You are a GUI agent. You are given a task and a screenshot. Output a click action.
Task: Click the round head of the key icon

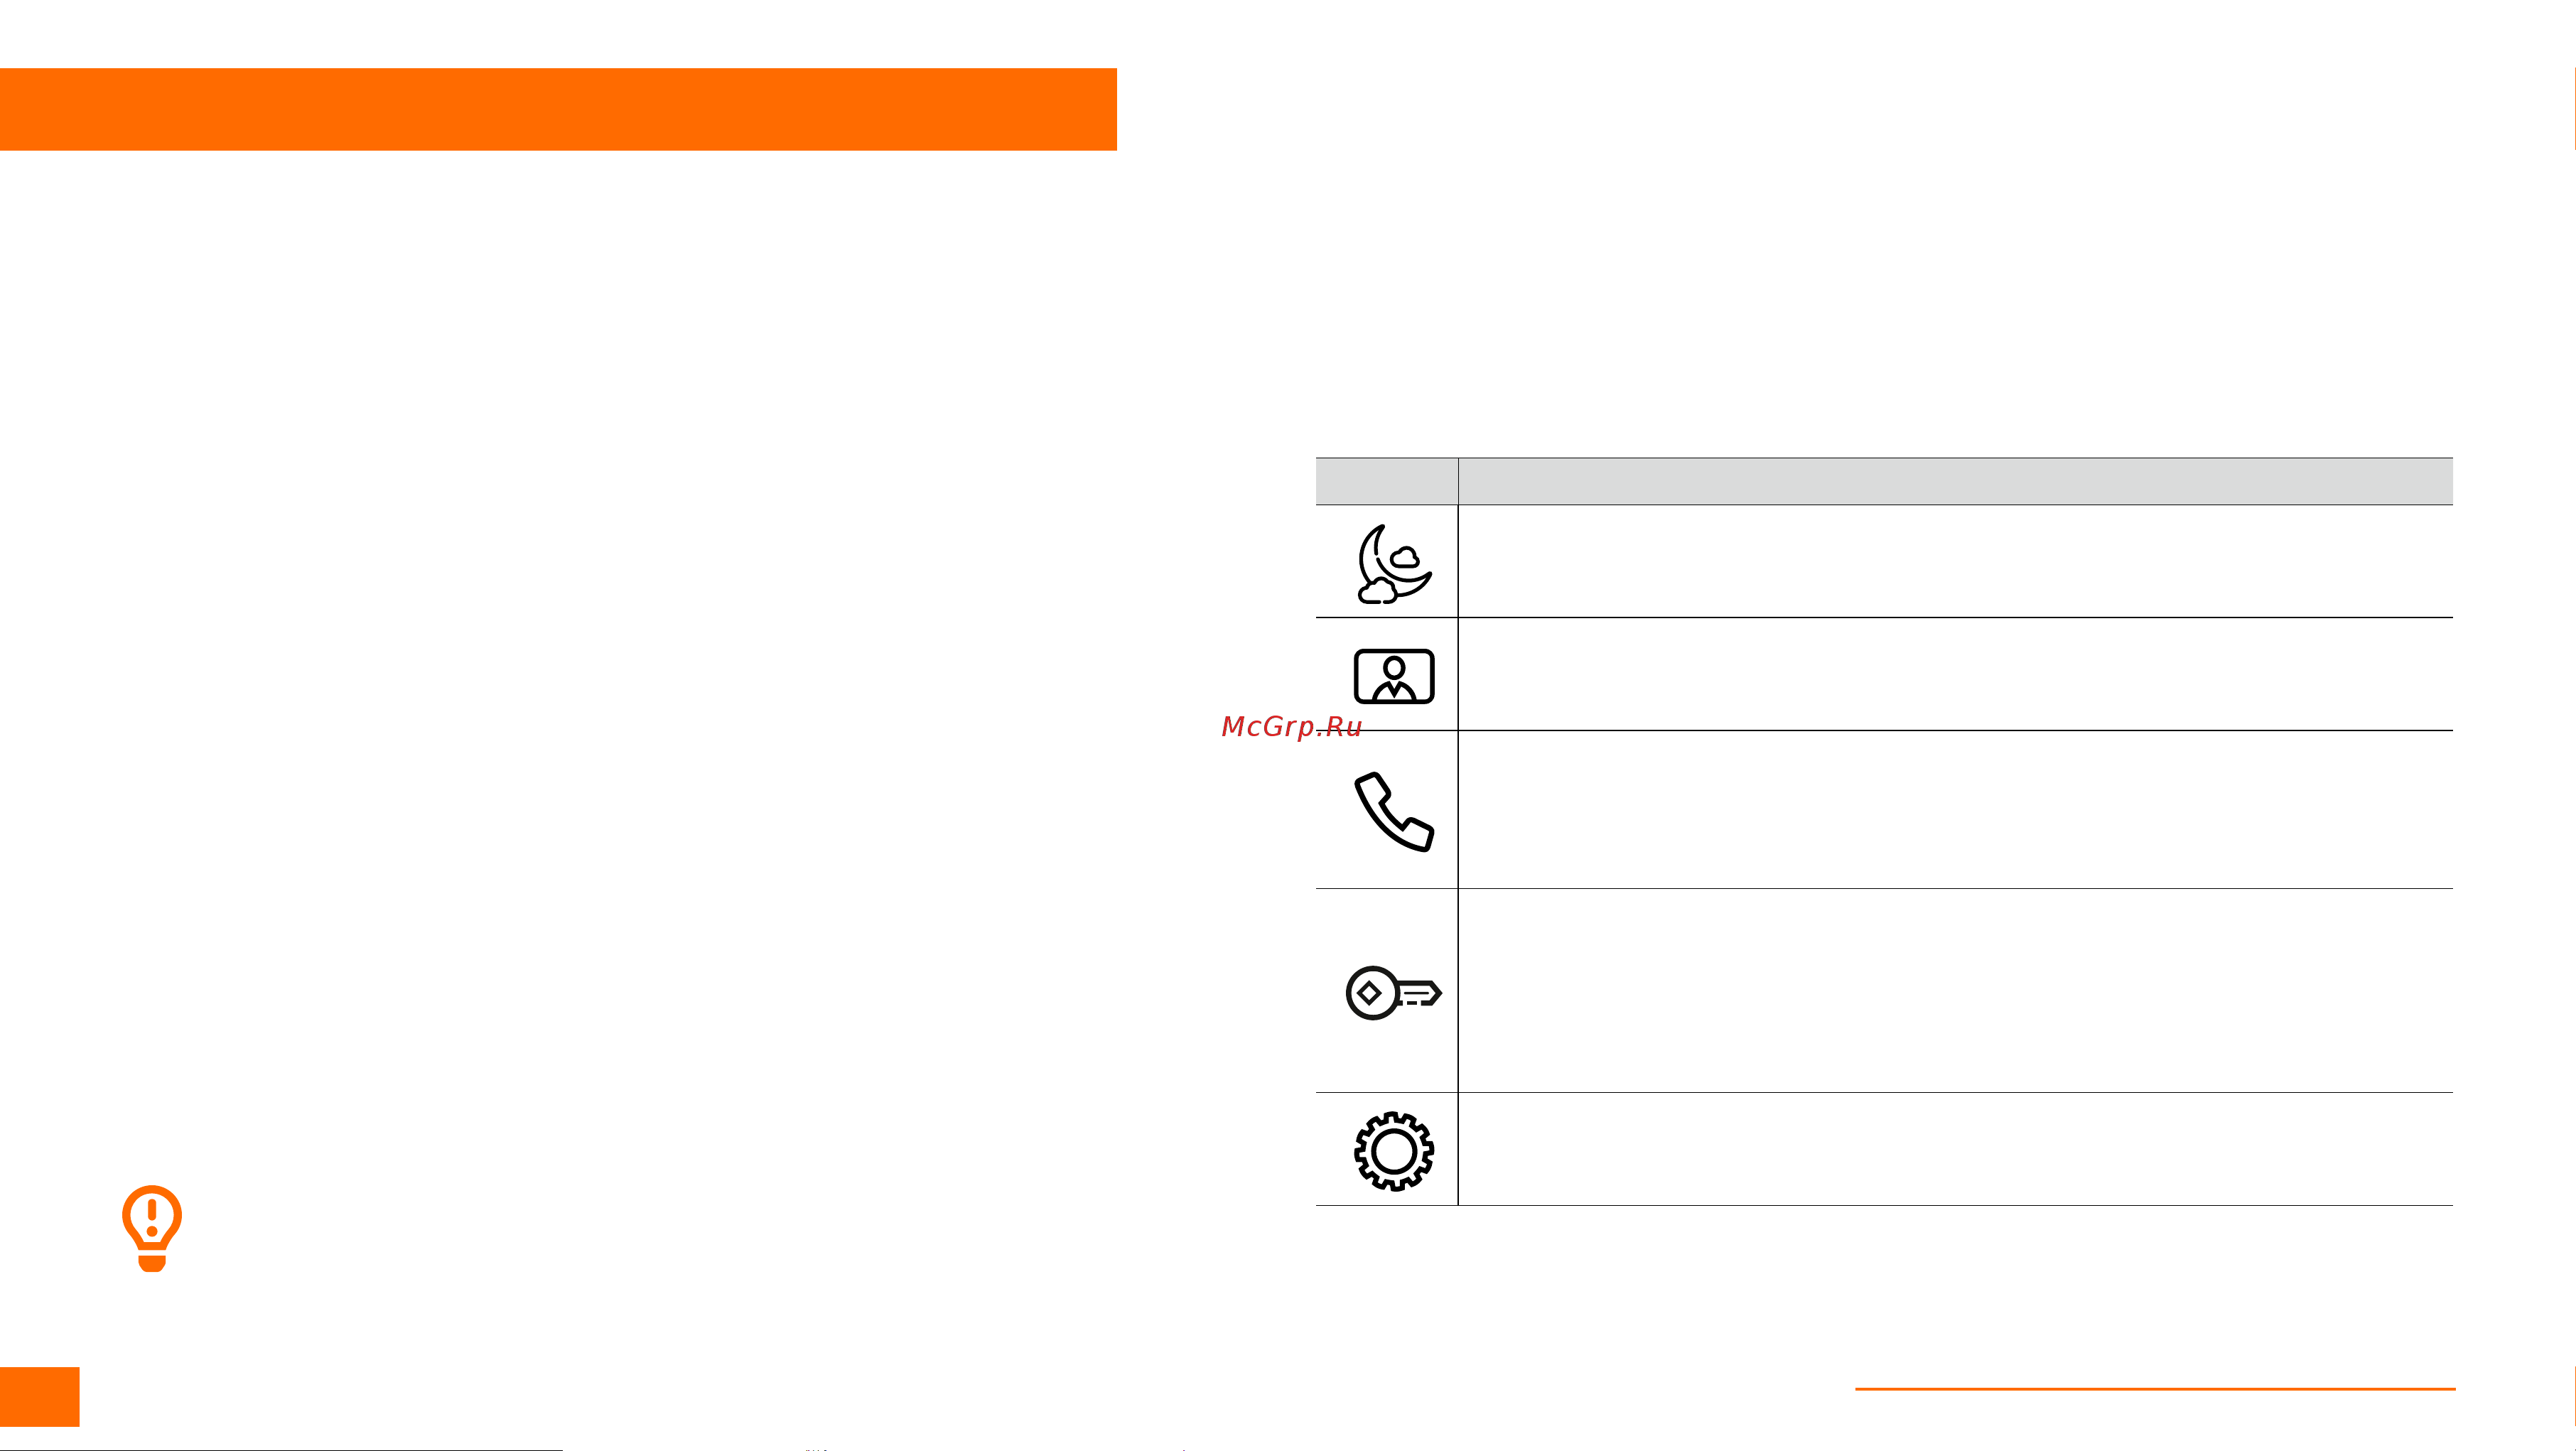point(1372,993)
